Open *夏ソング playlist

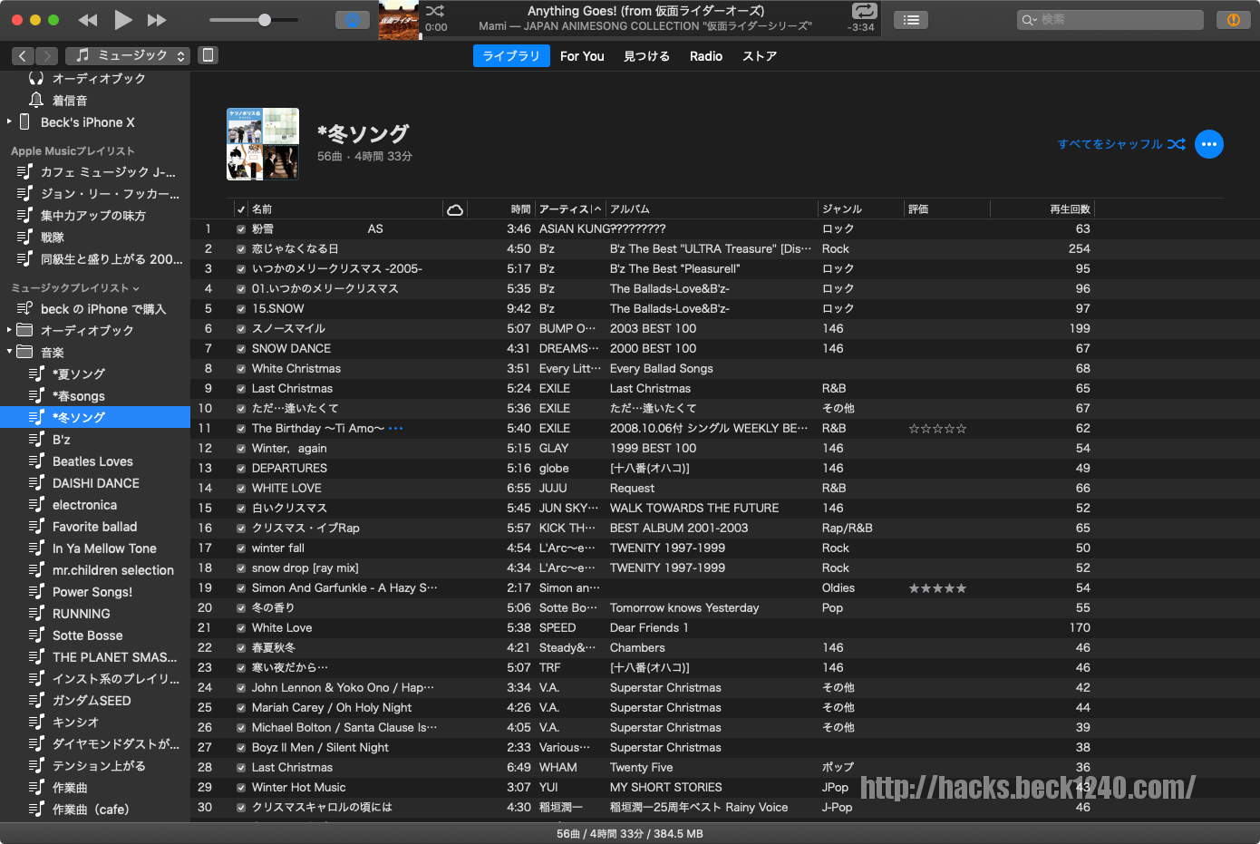pyautogui.click(x=95, y=374)
